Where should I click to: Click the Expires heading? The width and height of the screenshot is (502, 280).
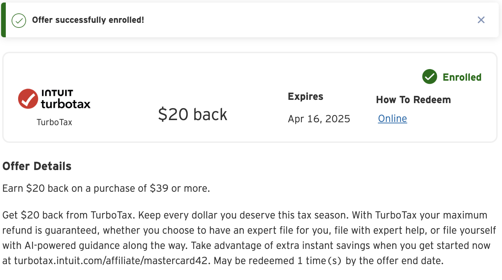(x=305, y=96)
